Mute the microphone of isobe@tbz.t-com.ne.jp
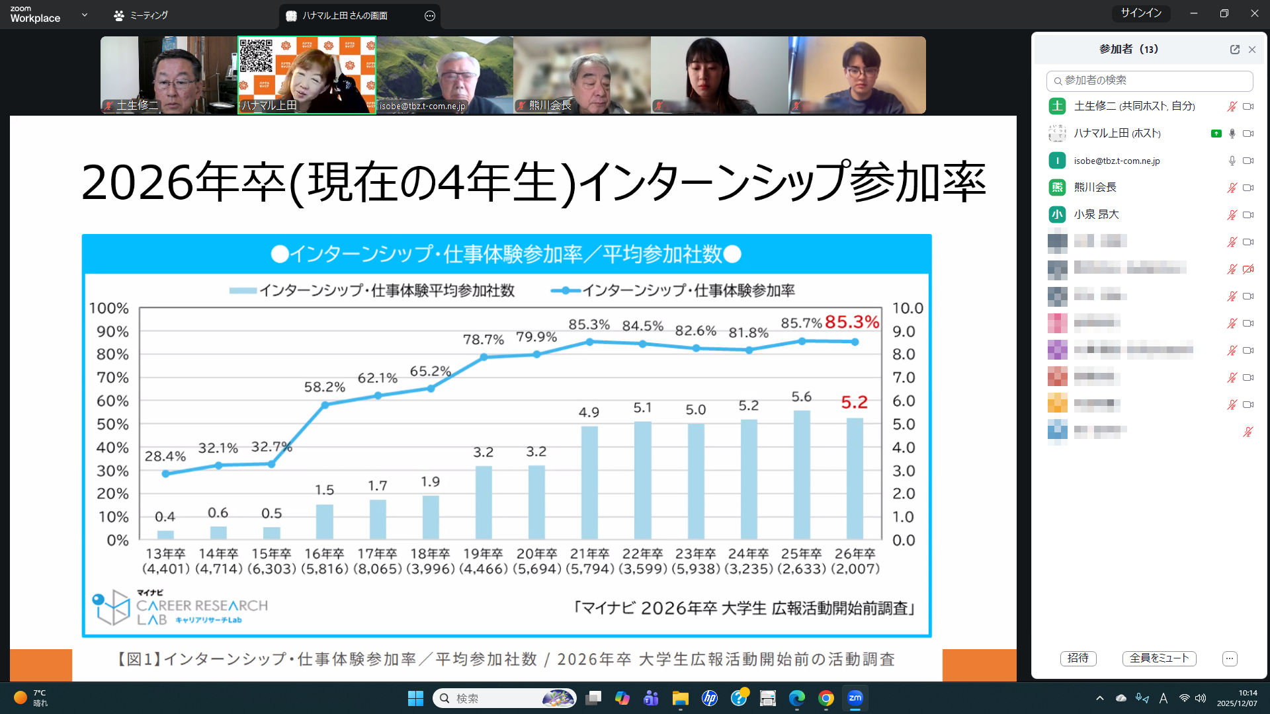The height and width of the screenshot is (714, 1270). pyautogui.click(x=1232, y=161)
